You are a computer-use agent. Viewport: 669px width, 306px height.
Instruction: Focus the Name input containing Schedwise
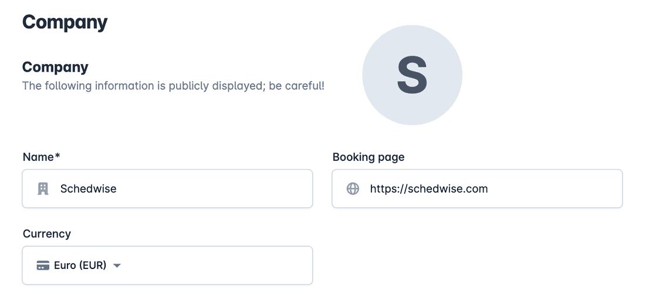[x=167, y=189]
